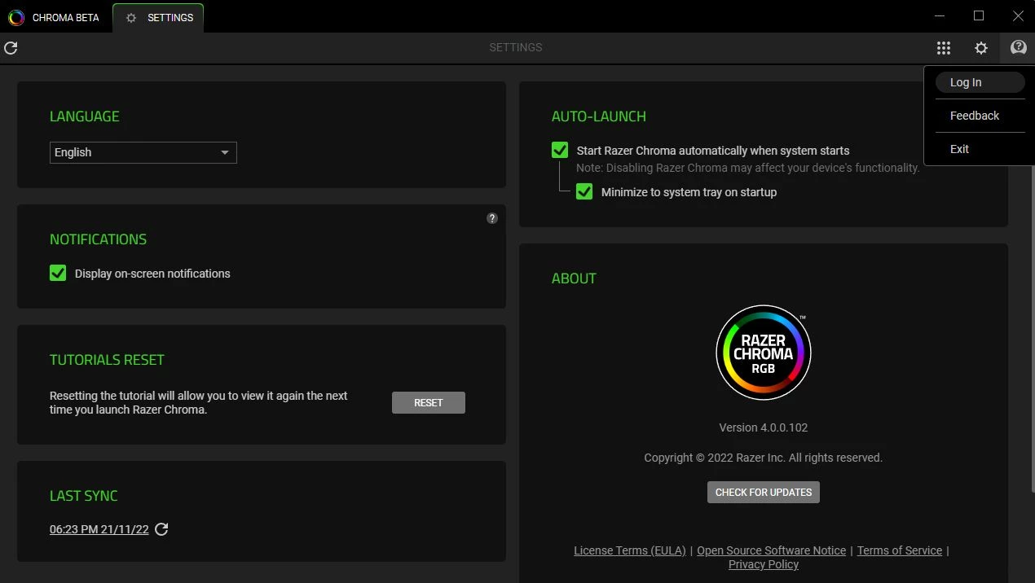Open the Terms of Service link
Screen dimensions: 1035x583
point(900,550)
